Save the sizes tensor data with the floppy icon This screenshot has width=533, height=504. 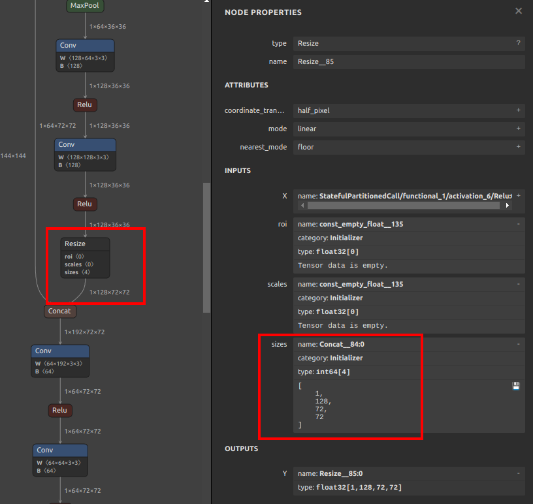coord(515,386)
